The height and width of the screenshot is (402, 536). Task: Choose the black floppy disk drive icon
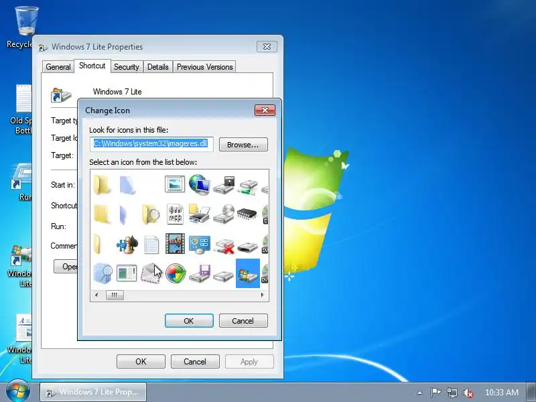point(224,186)
